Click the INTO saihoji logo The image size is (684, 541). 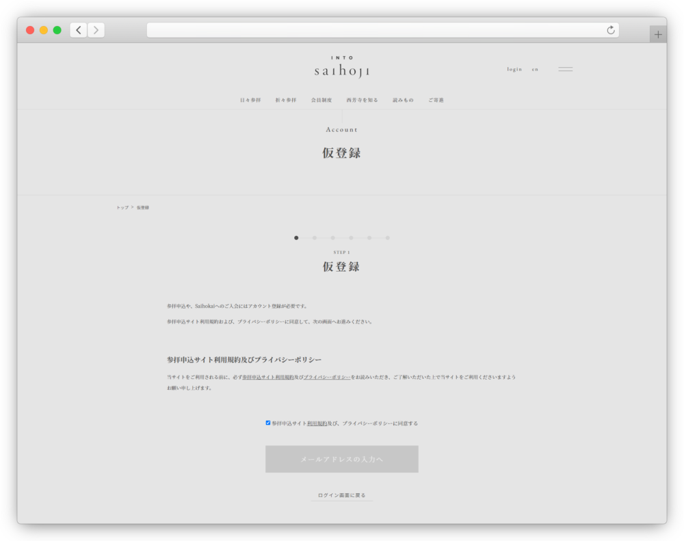[x=342, y=68]
